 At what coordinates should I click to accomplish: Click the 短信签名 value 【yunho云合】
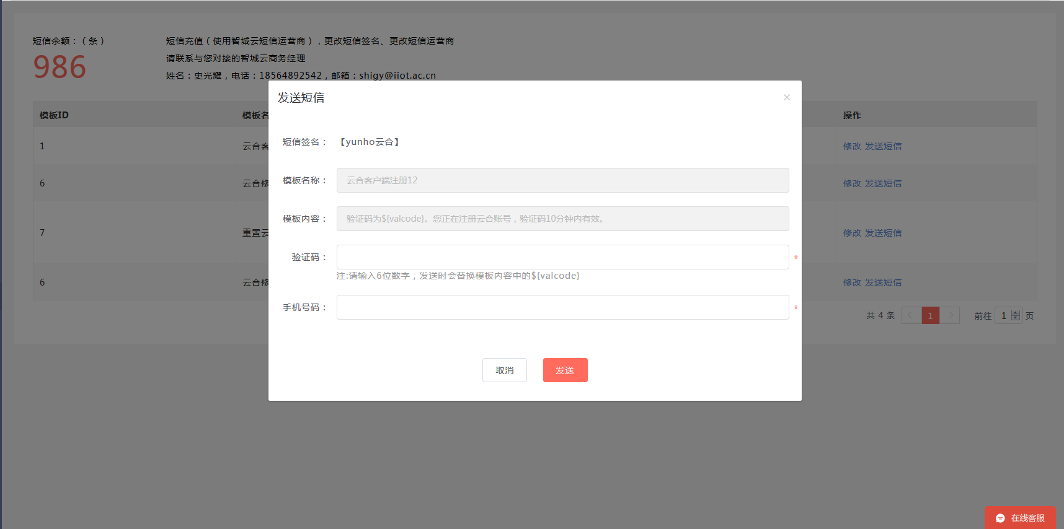370,142
